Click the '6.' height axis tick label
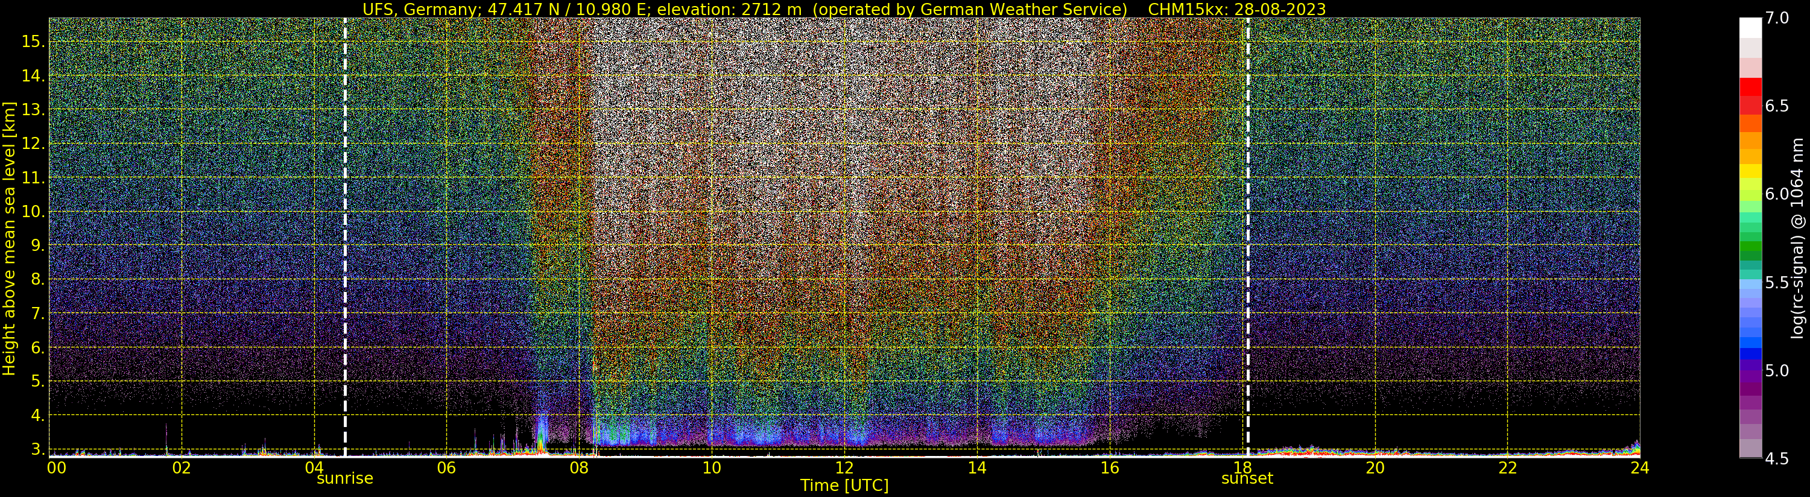Image resolution: width=1810 pixels, height=497 pixels. 37,348
